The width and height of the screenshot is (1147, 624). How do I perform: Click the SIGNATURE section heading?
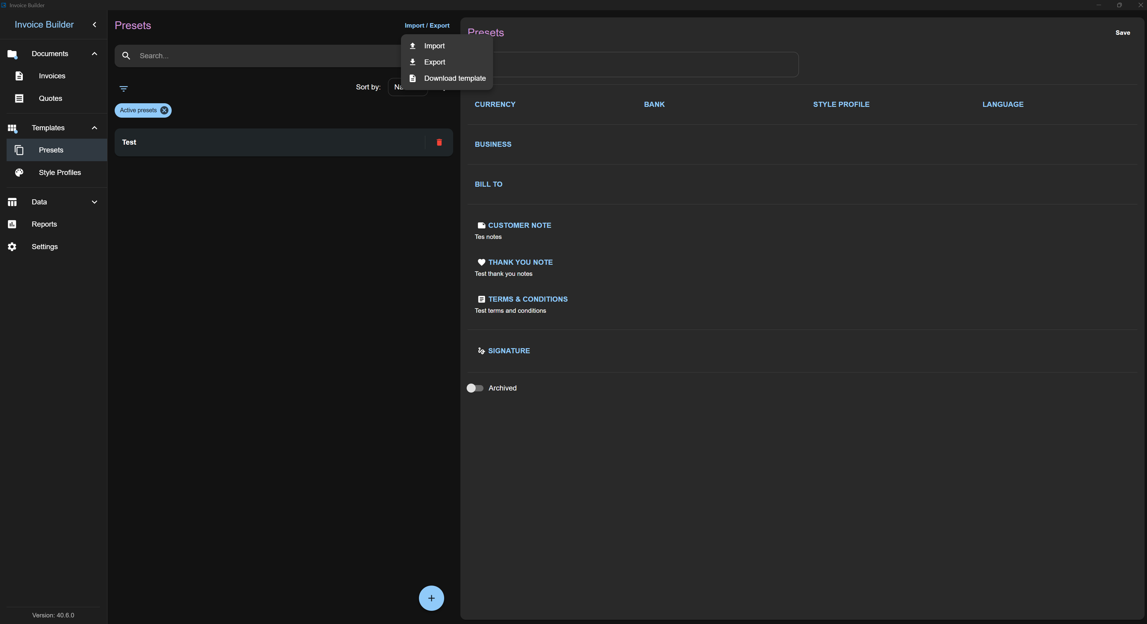[509, 351]
